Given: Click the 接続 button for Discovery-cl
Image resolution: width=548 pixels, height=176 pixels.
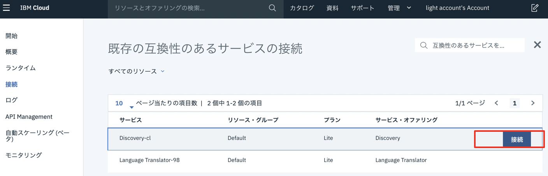Looking at the screenshot, I should (517, 140).
